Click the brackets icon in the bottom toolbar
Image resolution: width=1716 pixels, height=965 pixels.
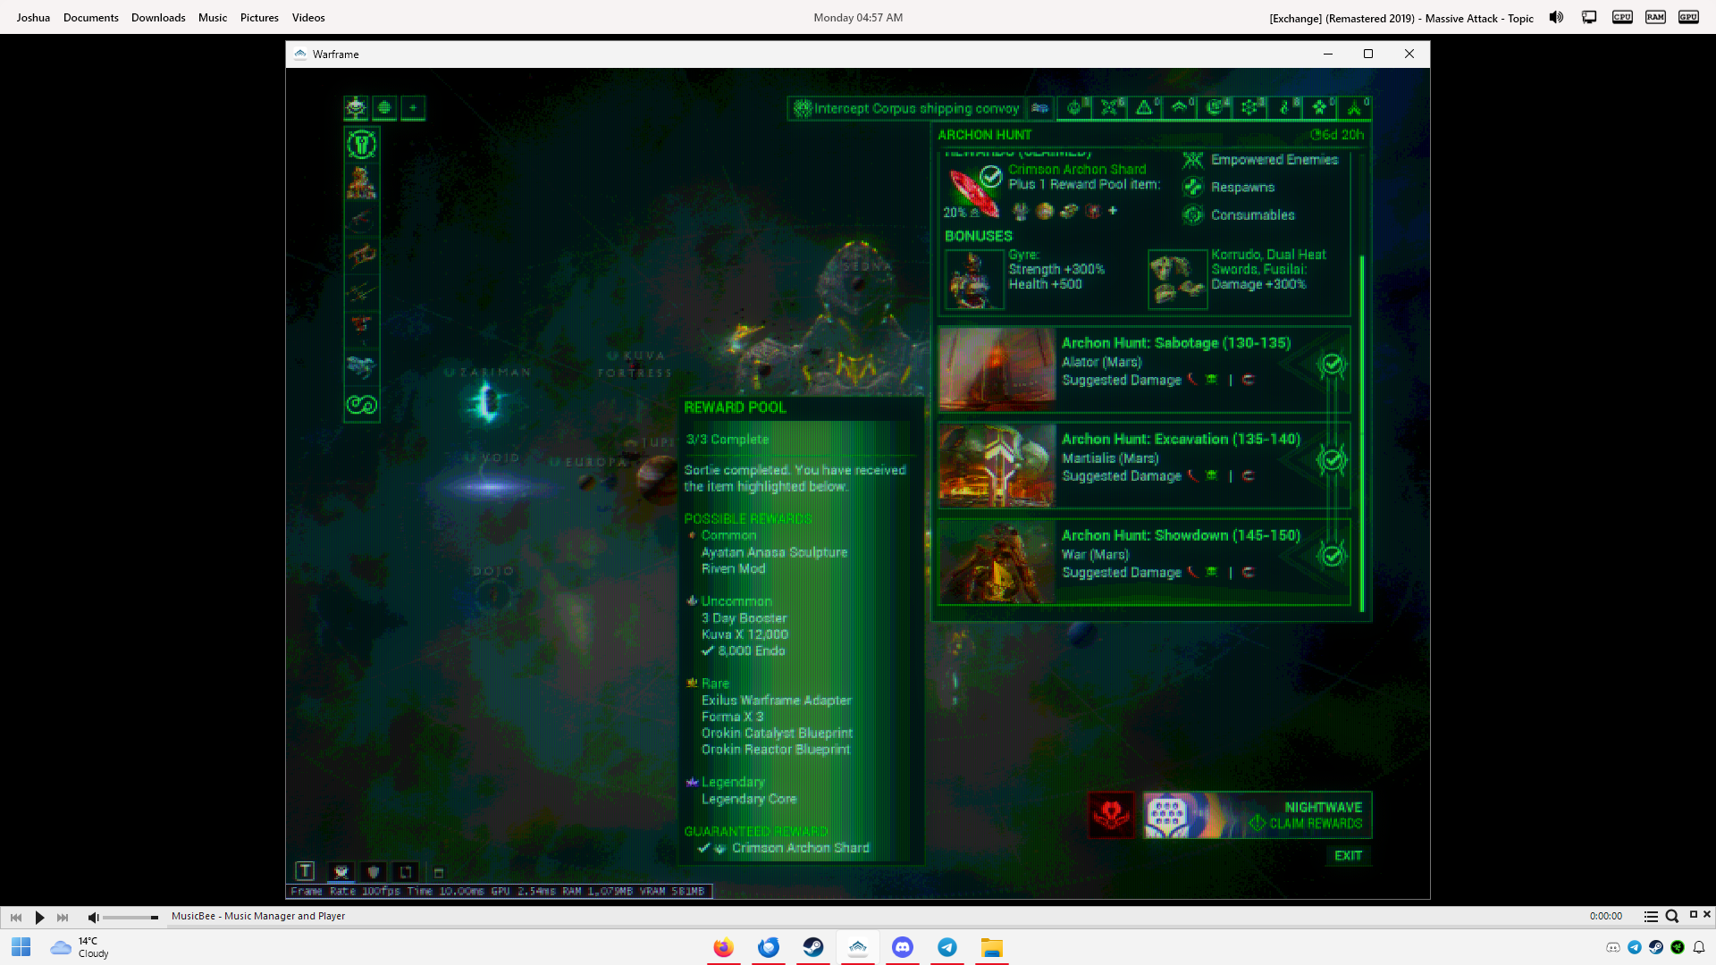point(406,872)
